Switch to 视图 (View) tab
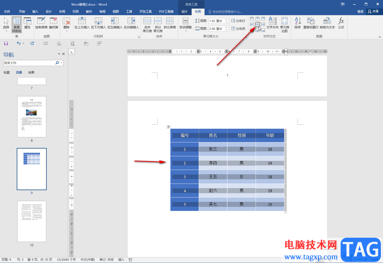Screen dimensions: 383x263 116,12
